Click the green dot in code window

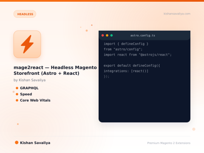pos(111,35)
